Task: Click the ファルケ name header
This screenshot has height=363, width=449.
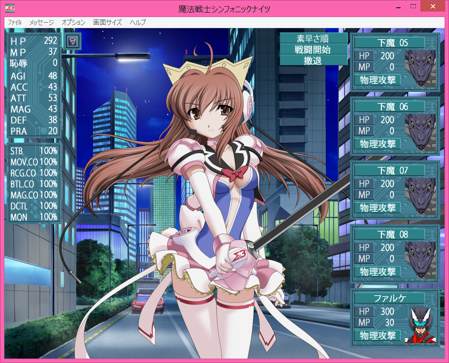Action: (390, 299)
